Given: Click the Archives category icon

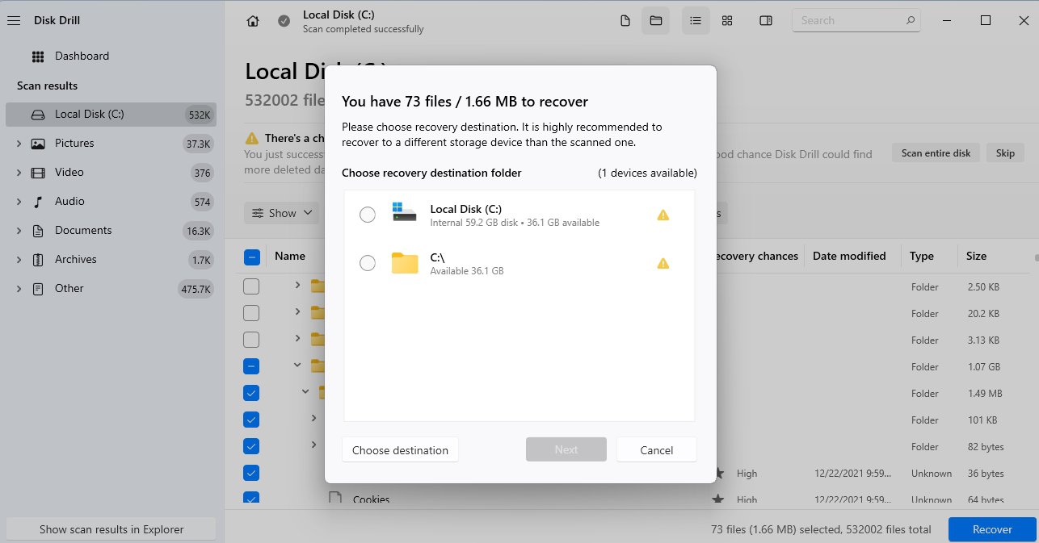Looking at the screenshot, I should coord(38,260).
